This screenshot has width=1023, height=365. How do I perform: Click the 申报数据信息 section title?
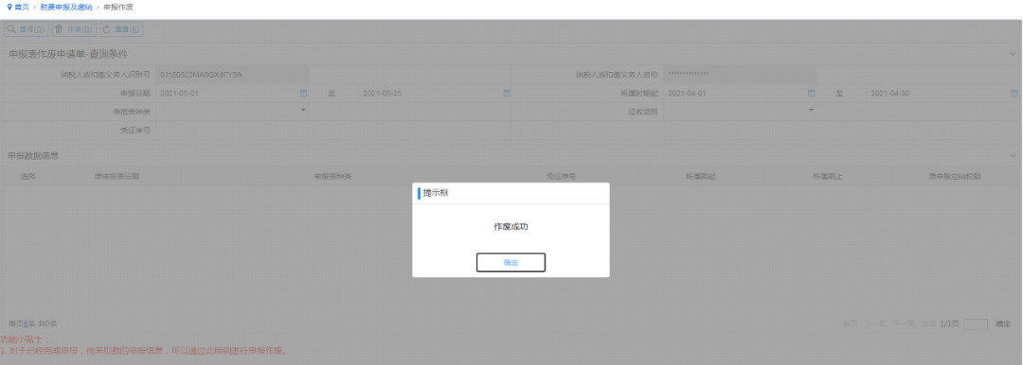(33, 156)
